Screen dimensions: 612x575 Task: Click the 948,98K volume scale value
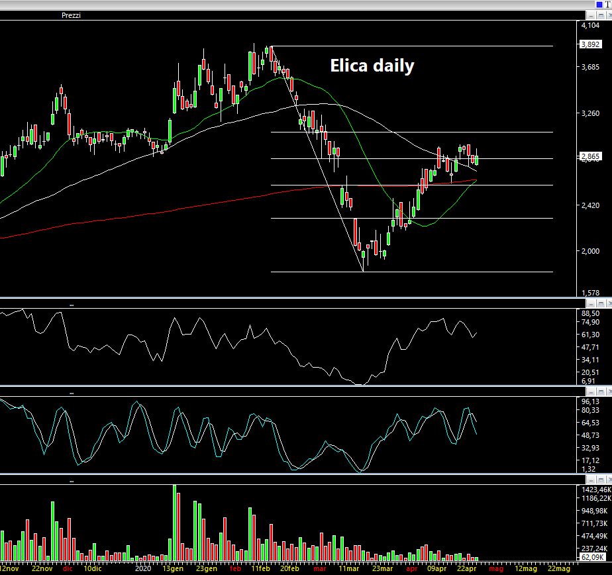(x=594, y=511)
